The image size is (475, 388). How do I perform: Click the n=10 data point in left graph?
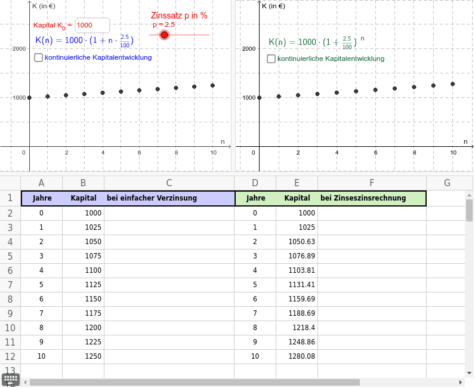tap(212, 85)
